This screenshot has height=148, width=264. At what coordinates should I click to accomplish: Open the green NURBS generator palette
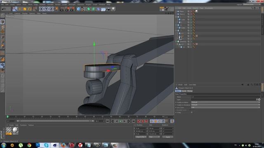tap(88, 9)
